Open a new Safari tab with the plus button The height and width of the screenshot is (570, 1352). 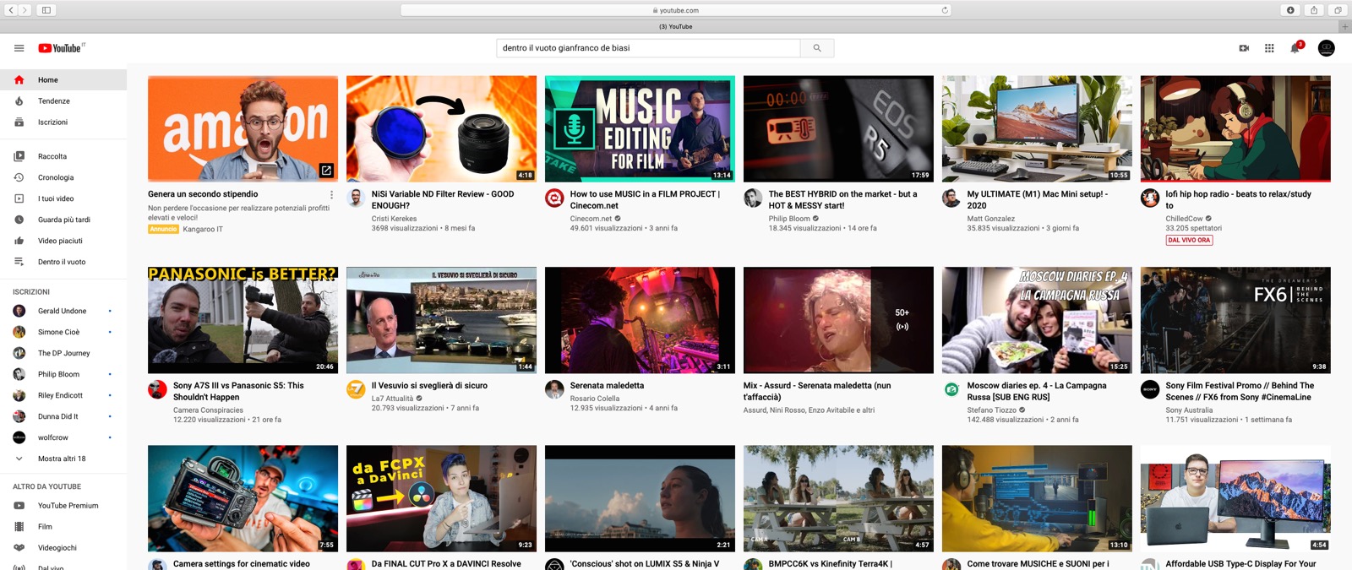point(1345,26)
